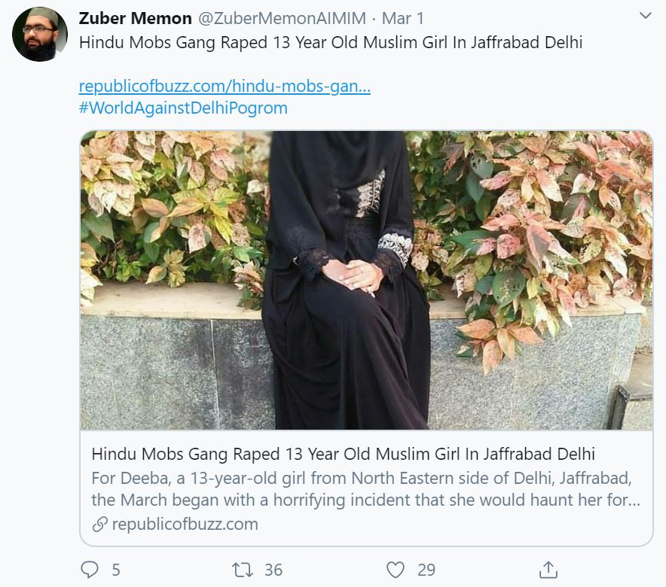This screenshot has height=587, width=666.
Task: Open the Mar 1 timestamp link
Action: 403,17
